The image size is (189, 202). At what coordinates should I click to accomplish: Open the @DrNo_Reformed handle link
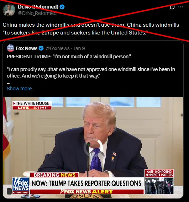37,13
